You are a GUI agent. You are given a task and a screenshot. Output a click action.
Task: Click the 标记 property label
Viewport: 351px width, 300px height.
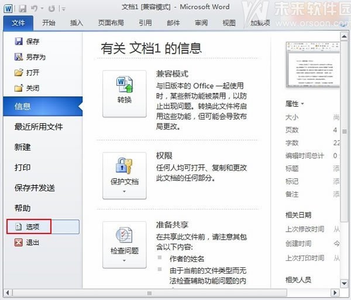click(292, 182)
